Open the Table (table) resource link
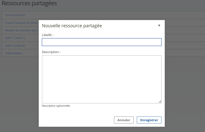 (13, 53)
